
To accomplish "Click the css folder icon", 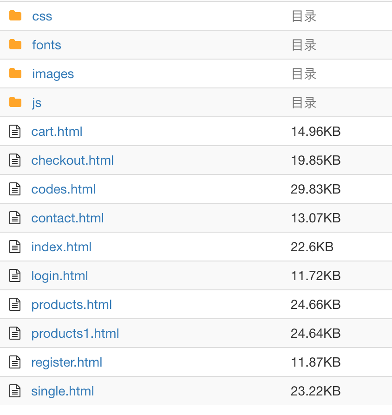I will [x=15, y=16].
